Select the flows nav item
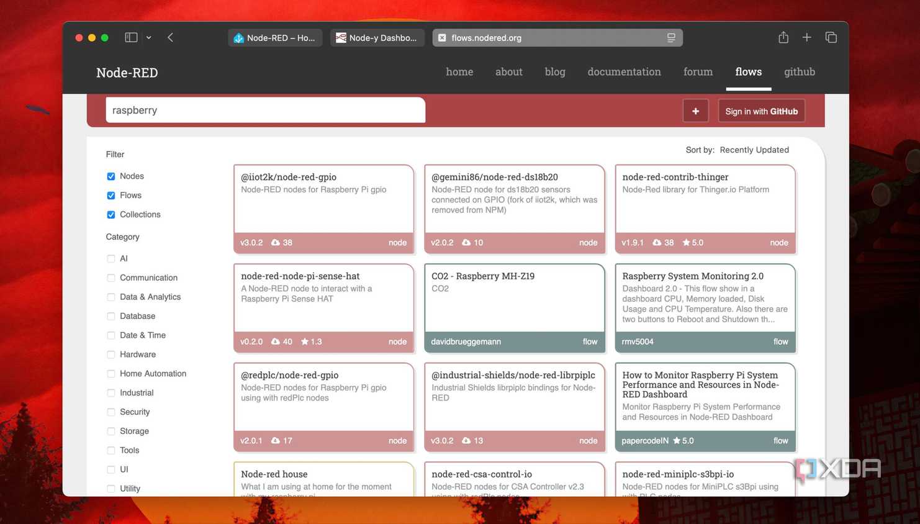Image resolution: width=920 pixels, height=524 pixels. 749,72
